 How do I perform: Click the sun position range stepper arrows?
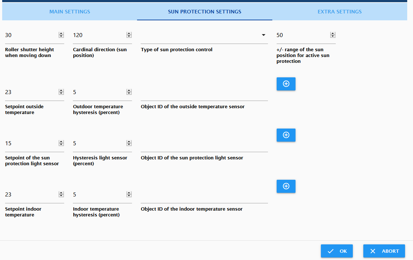(333, 35)
